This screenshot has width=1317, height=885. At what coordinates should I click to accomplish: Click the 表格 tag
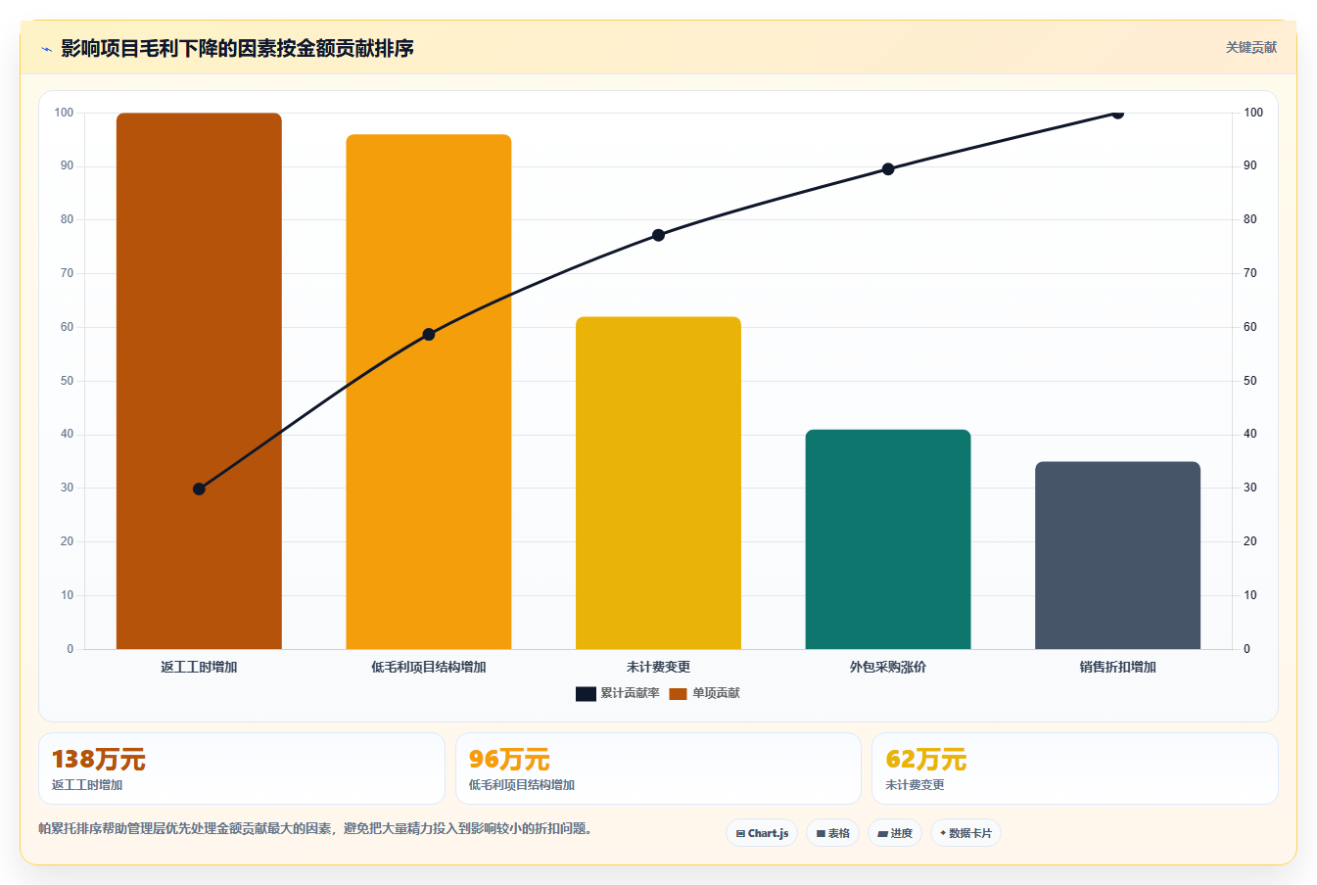pos(833,833)
